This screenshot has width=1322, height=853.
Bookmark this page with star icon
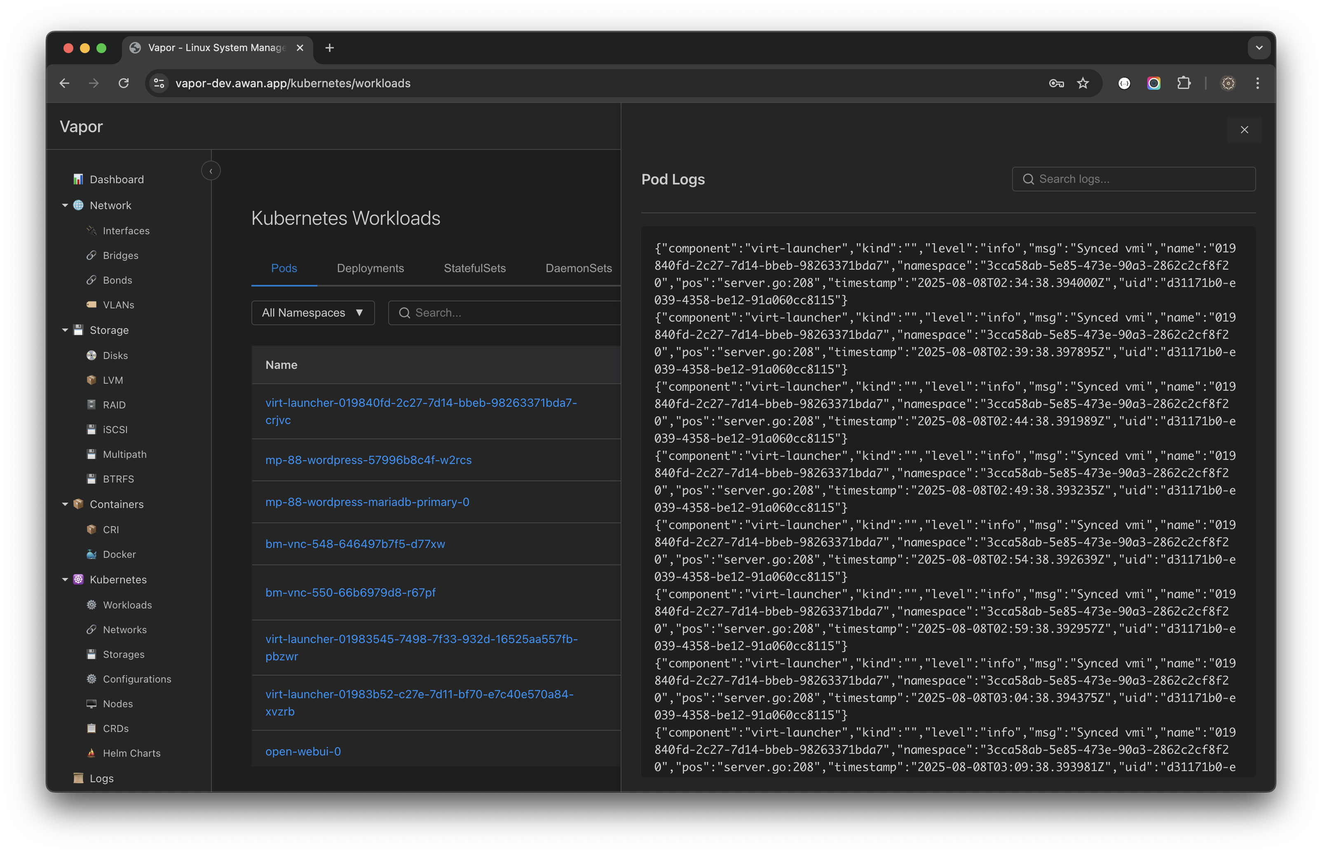click(x=1083, y=83)
